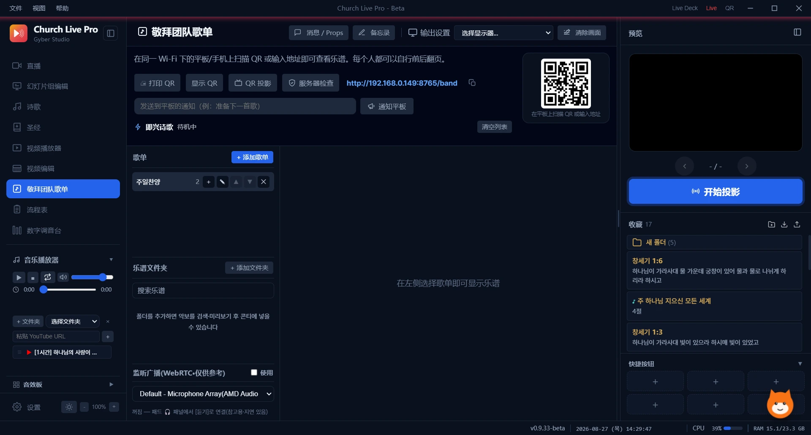Open the 文件 menu
The height and width of the screenshot is (435, 811).
click(x=16, y=8)
